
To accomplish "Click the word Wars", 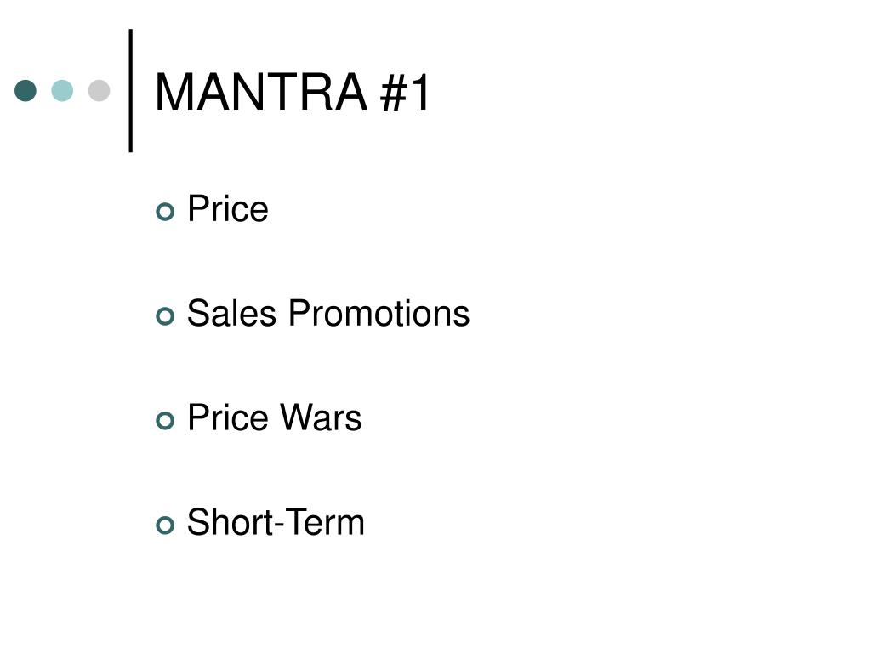I will [321, 417].
